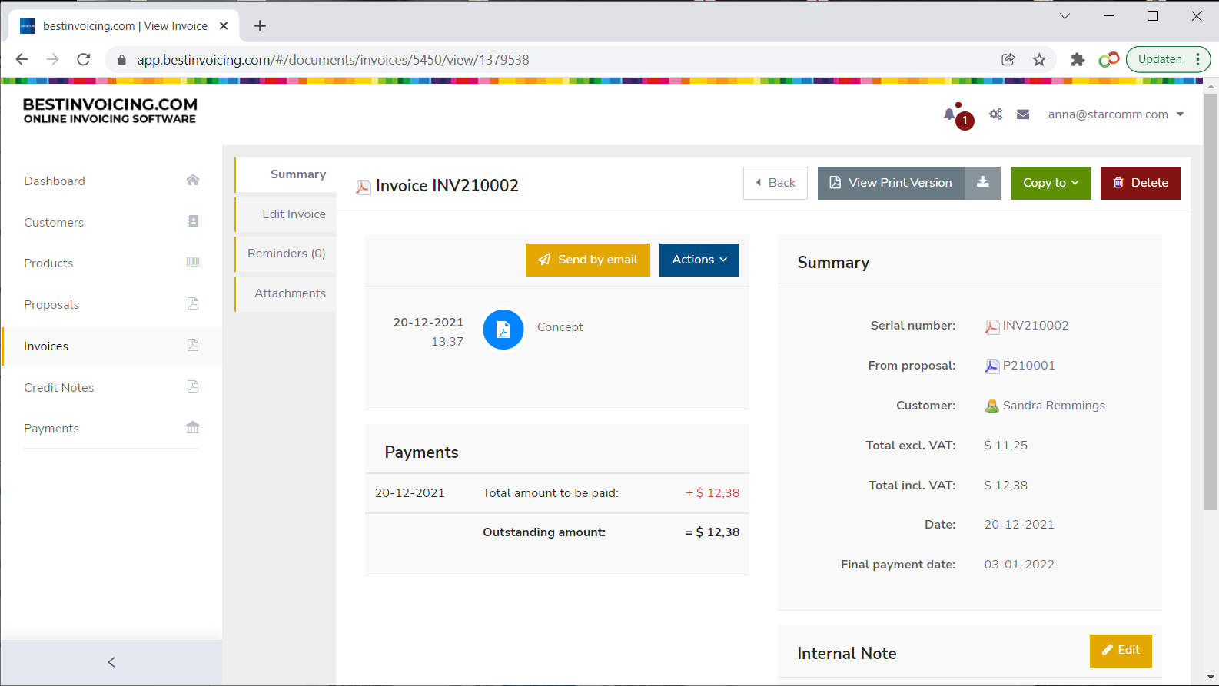The width and height of the screenshot is (1219, 686).
Task: Click the Payments bank icon in sidebar
Action: (193, 428)
